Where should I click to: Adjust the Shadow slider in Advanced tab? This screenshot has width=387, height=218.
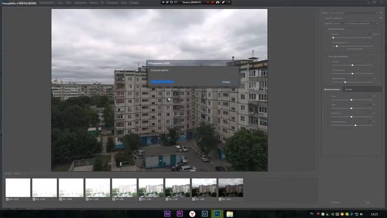[x=351, y=100]
